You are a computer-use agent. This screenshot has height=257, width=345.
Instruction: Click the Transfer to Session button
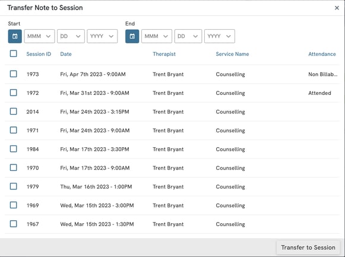308,248
